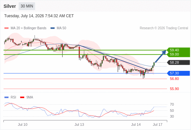Click the Jul 13 date axis label
Viewport: 191px width, 130px height.
point(79,124)
